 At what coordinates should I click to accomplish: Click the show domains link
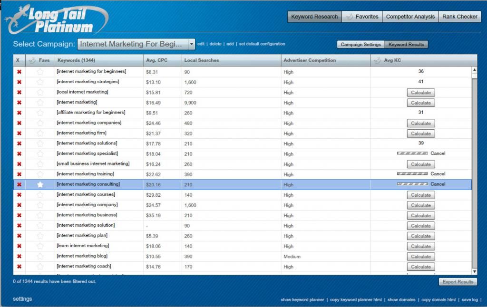(x=401, y=299)
